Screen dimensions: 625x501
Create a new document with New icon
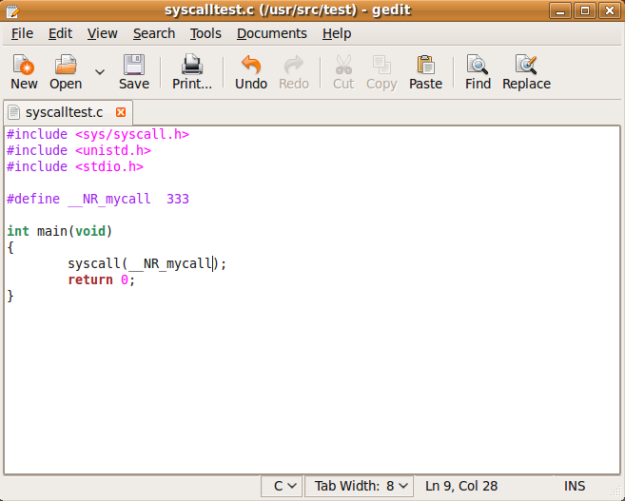coord(24,72)
